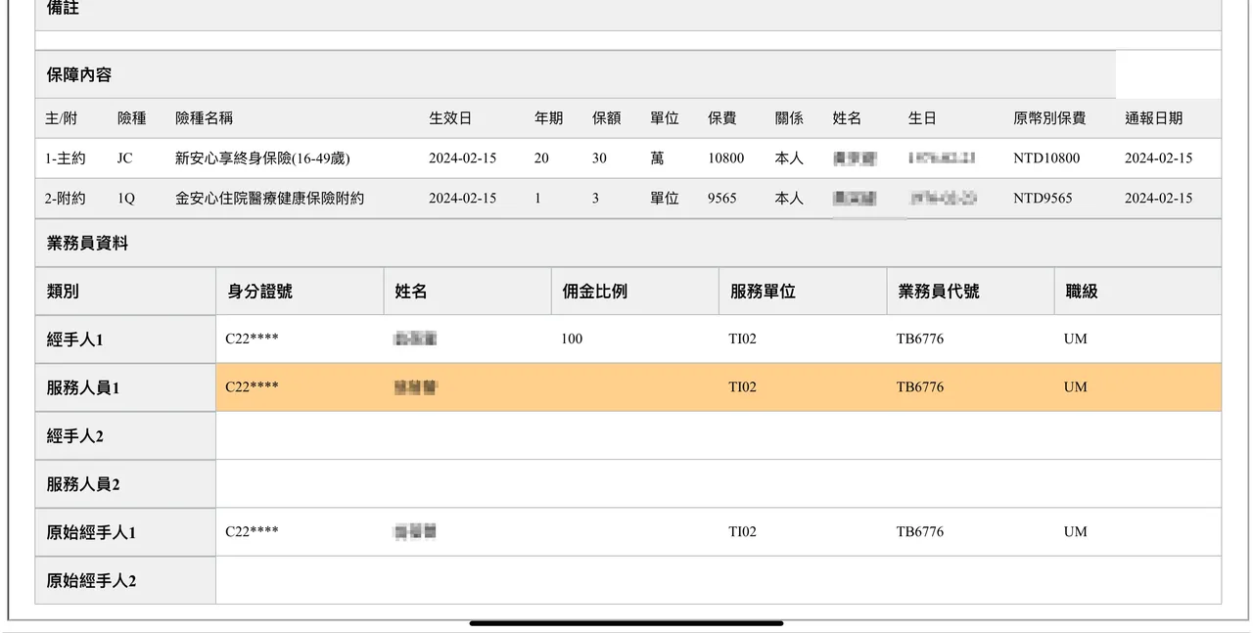This screenshot has width=1253, height=633.
Task: Select the 原始經手人1 row label
Action: tap(91, 532)
